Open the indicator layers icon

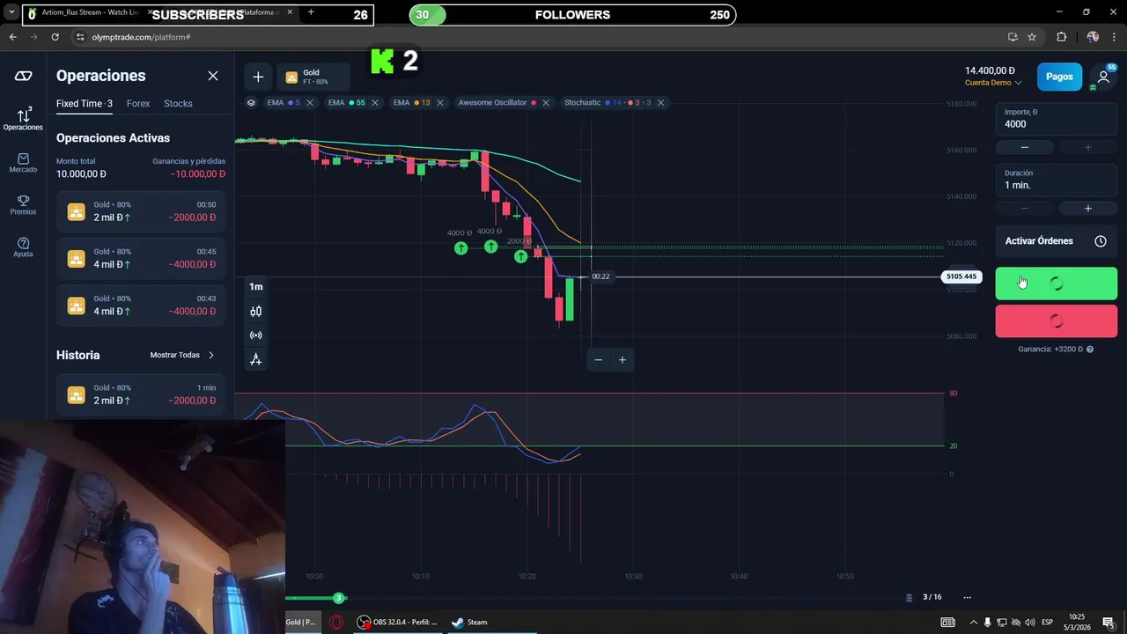tap(251, 102)
